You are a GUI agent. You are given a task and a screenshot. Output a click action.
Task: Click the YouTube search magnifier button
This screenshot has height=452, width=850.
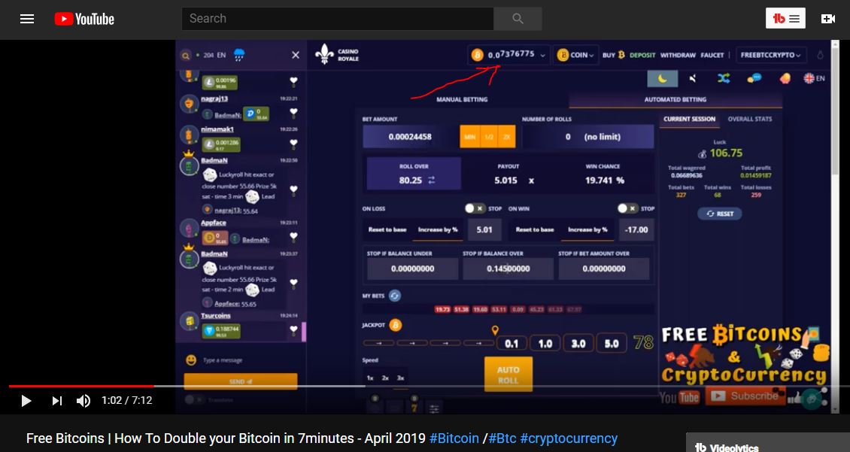pos(518,19)
